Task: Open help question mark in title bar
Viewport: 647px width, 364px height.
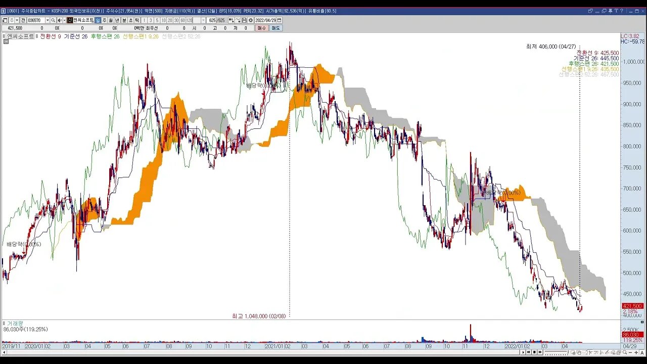Action: (622, 11)
